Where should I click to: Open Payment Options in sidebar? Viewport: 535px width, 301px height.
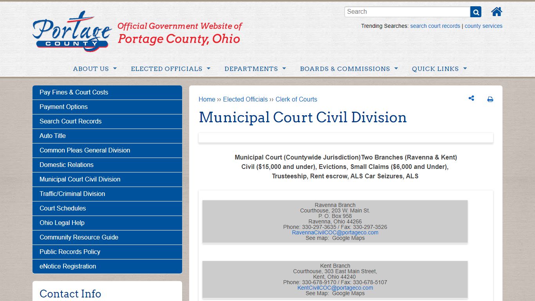pyautogui.click(x=107, y=107)
